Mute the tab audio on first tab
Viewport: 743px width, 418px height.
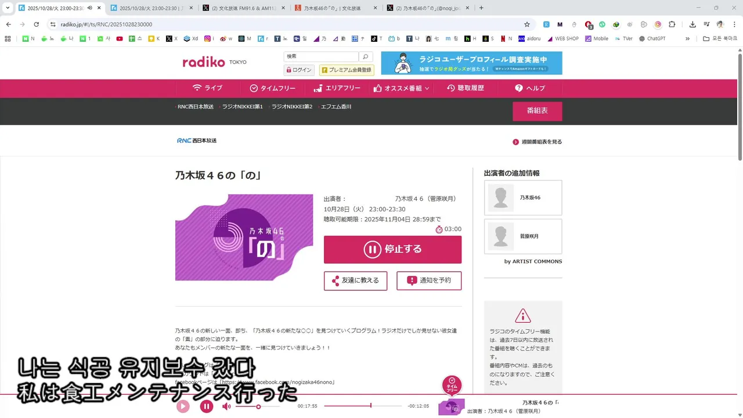point(89,8)
